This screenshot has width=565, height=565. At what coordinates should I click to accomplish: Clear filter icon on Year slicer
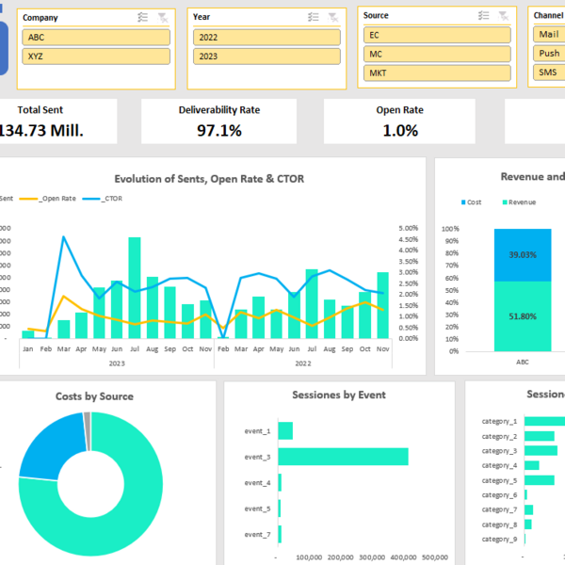coord(333,17)
